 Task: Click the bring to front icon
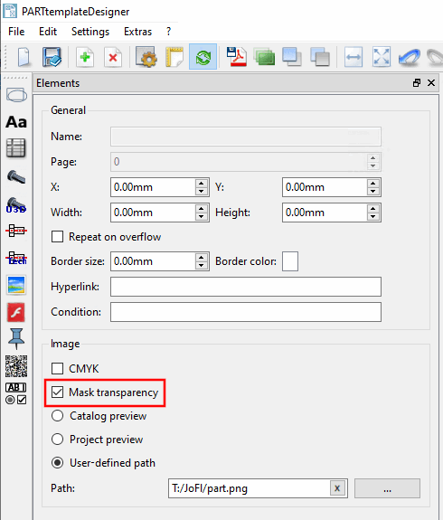tap(292, 57)
